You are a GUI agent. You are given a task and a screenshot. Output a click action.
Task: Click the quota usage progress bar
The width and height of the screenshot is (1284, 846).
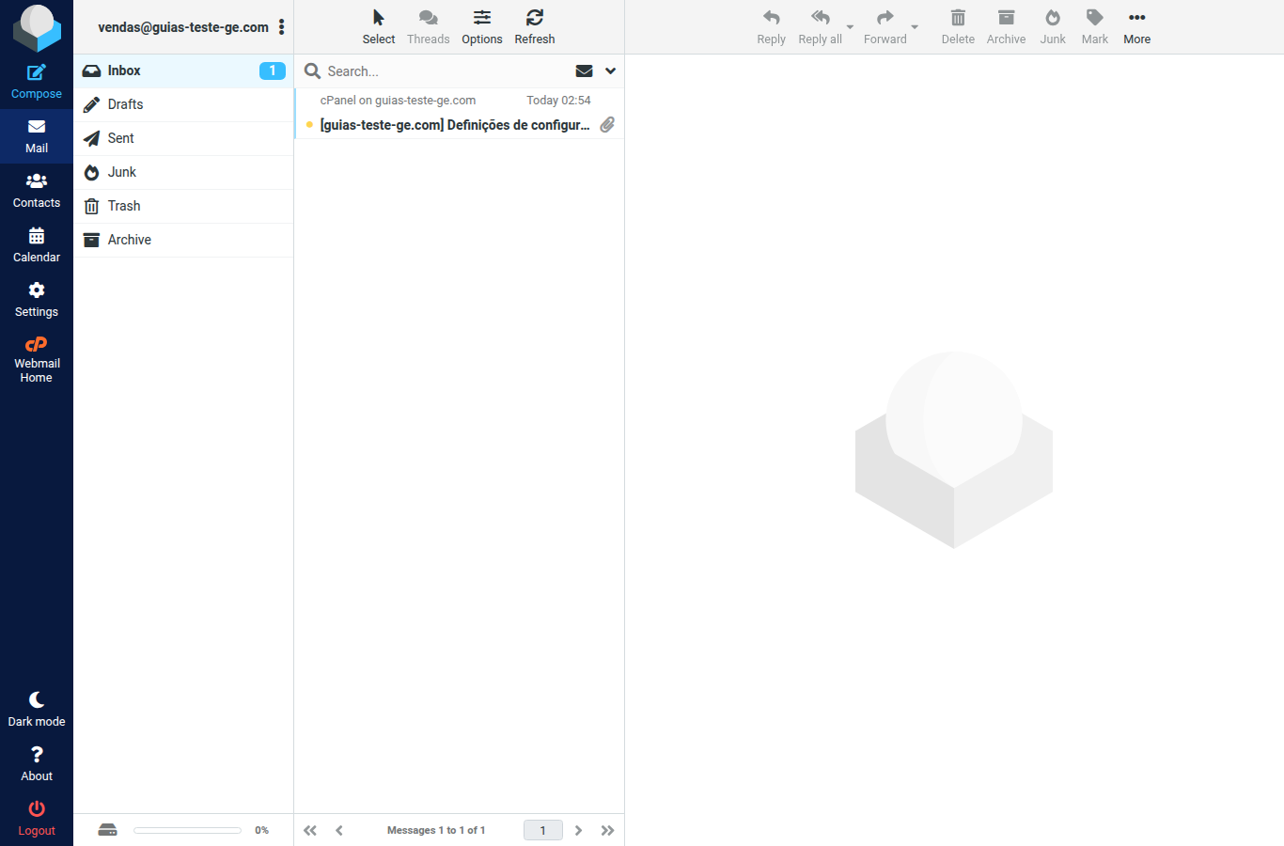(x=187, y=830)
